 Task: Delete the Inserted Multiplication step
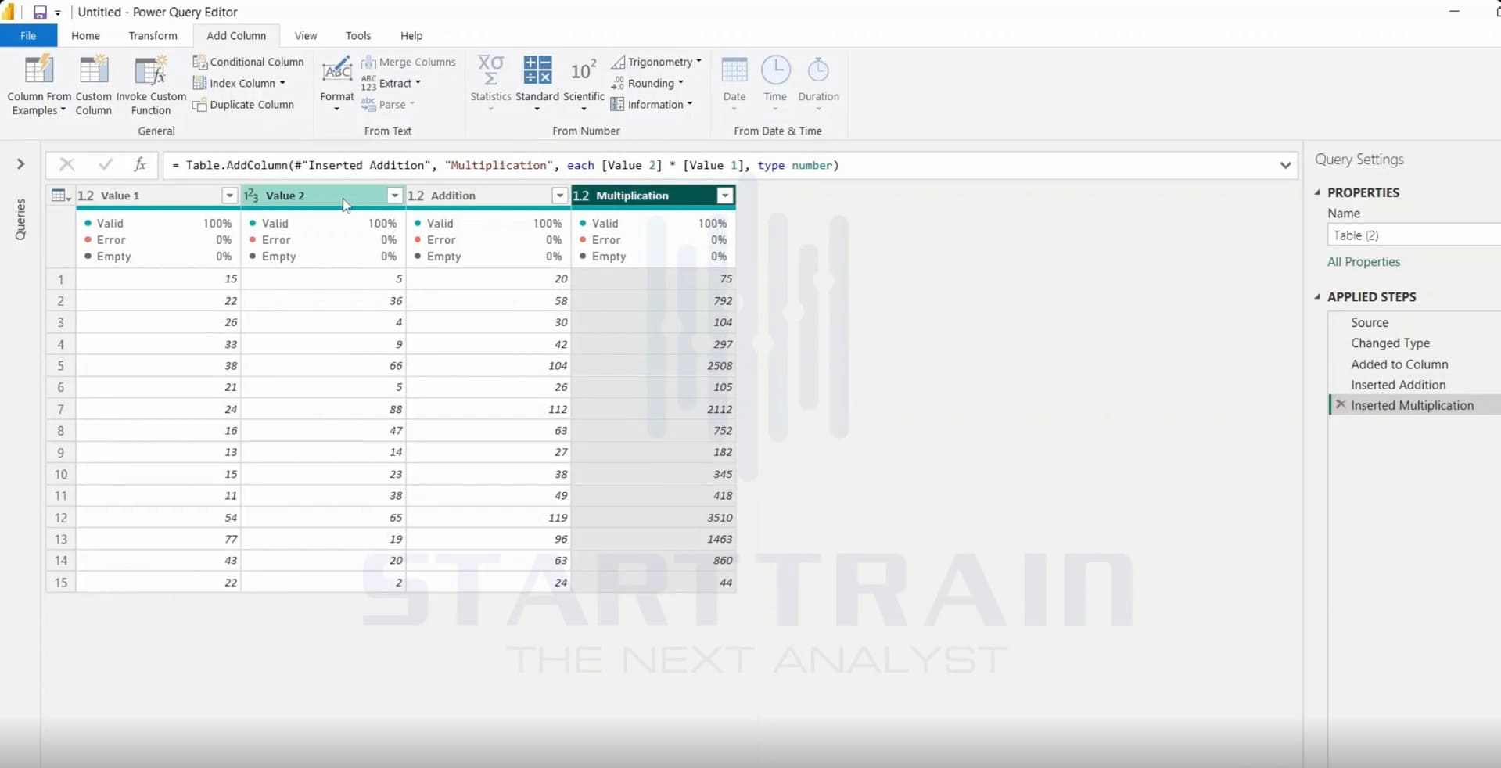tap(1341, 405)
